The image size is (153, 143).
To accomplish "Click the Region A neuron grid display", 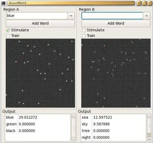I will click(40, 73).
